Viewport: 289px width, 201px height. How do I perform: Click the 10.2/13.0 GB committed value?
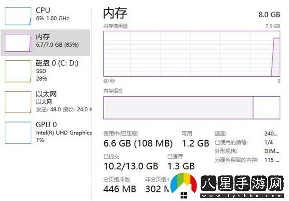tap(131, 166)
